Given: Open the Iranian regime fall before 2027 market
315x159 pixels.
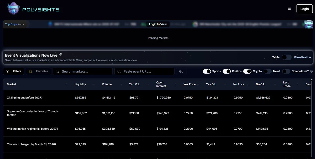Looking at the screenshot, I should tap(33, 129).
